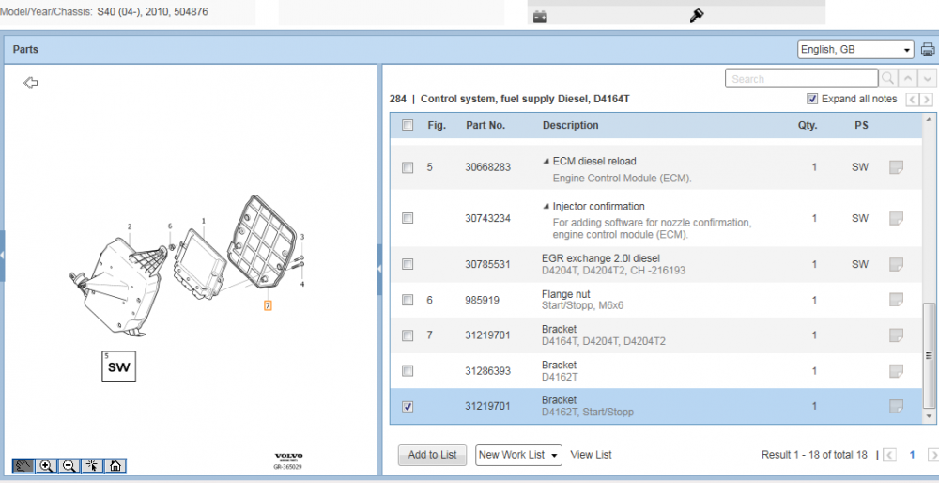Click callout number 1 in diagram
The width and height of the screenshot is (939, 483).
pos(203,221)
